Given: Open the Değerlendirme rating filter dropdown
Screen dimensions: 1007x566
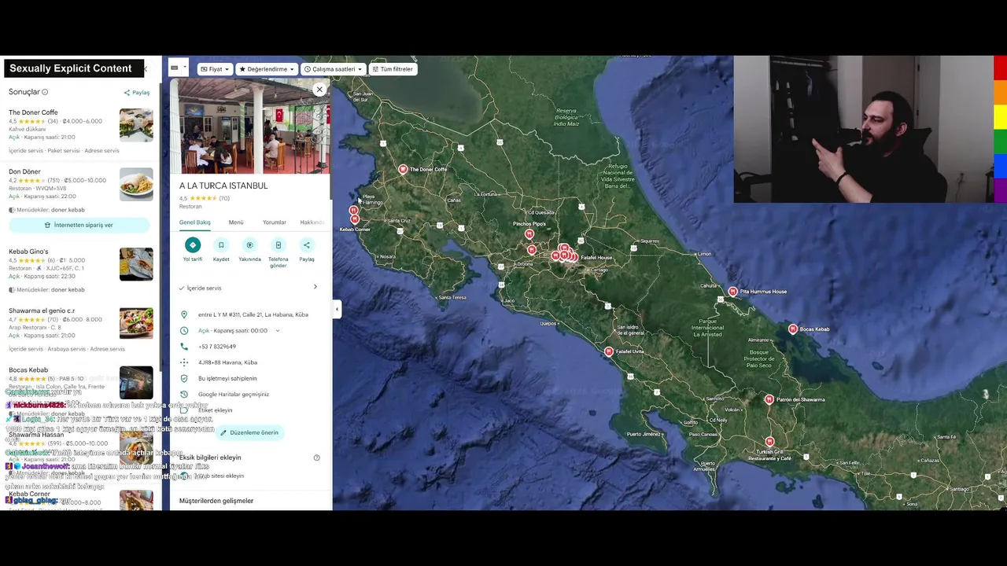Looking at the screenshot, I should 267,69.
